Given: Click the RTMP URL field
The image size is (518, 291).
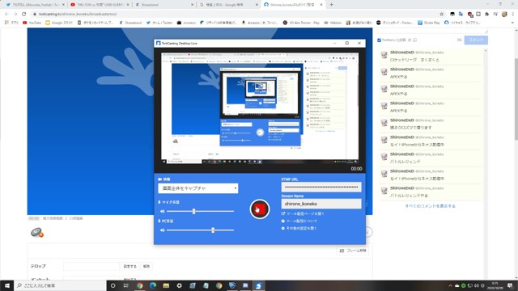Looking at the screenshot, I should coord(321,187).
